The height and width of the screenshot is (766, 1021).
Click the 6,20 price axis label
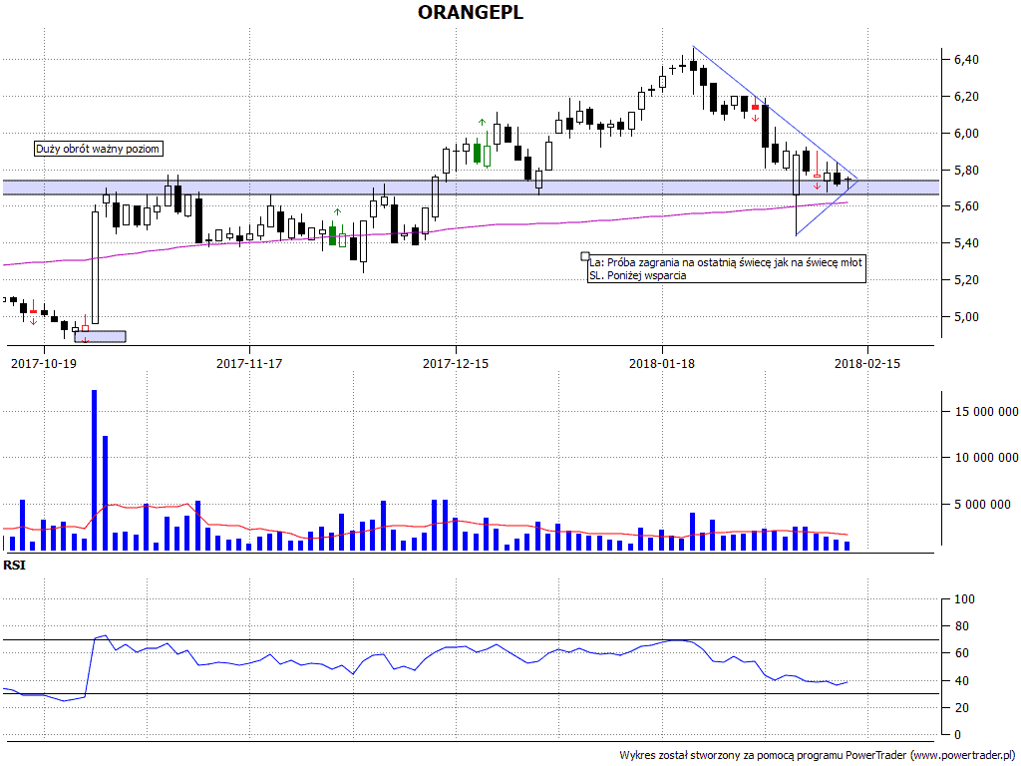coord(966,97)
